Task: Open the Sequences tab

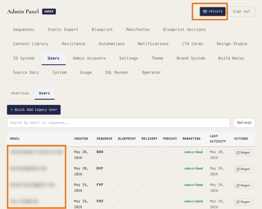Action: [x=24, y=29]
